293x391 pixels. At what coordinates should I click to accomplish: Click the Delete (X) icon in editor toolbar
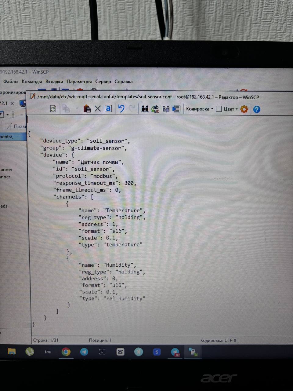click(x=98, y=109)
